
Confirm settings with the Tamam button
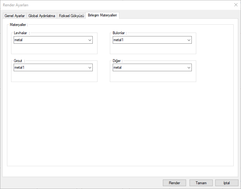(201, 183)
